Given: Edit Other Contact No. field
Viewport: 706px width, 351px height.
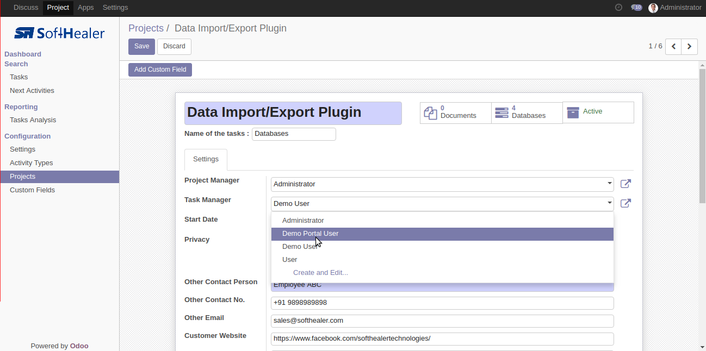Looking at the screenshot, I should [x=442, y=303].
